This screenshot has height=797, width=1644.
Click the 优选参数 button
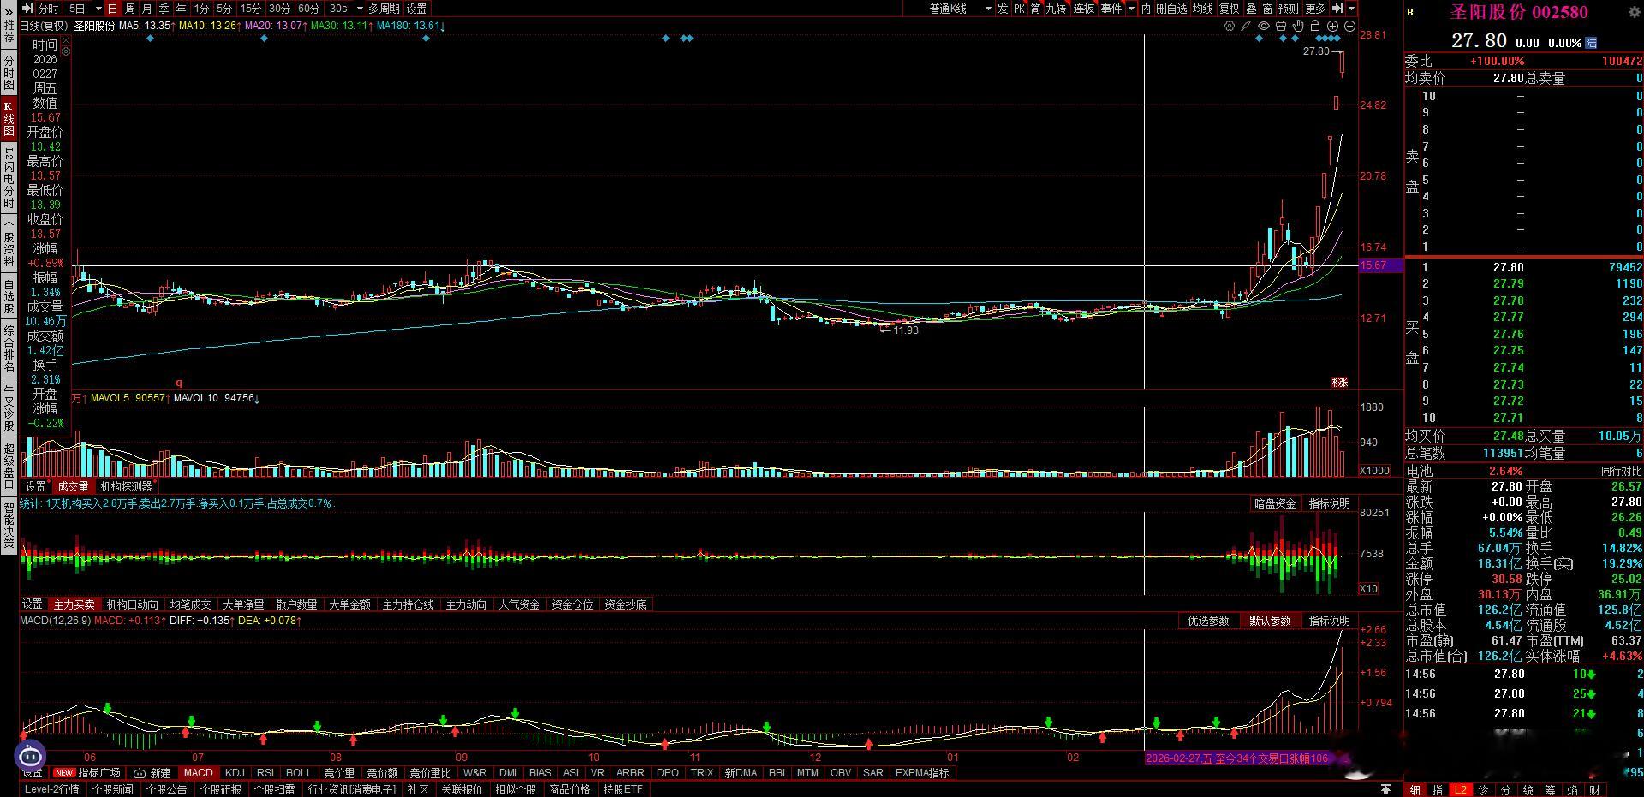(x=1208, y=621)
